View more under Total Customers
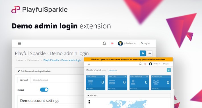Viewport: 202px width, 108px height. 134,89
